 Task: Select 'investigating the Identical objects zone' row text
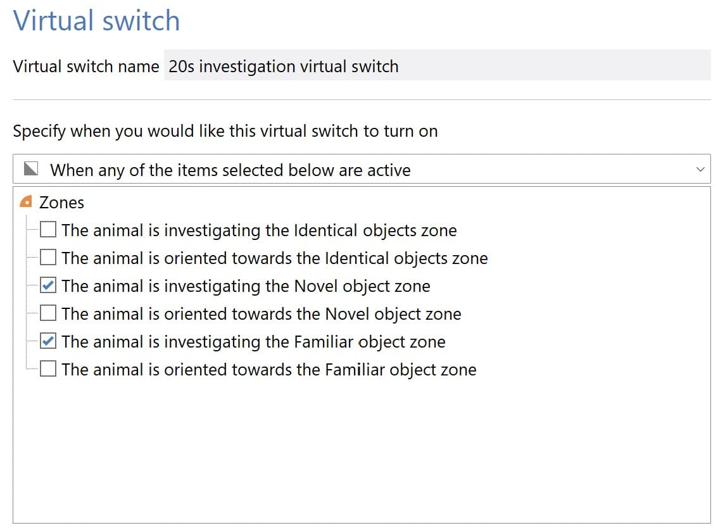coord(259,230)
